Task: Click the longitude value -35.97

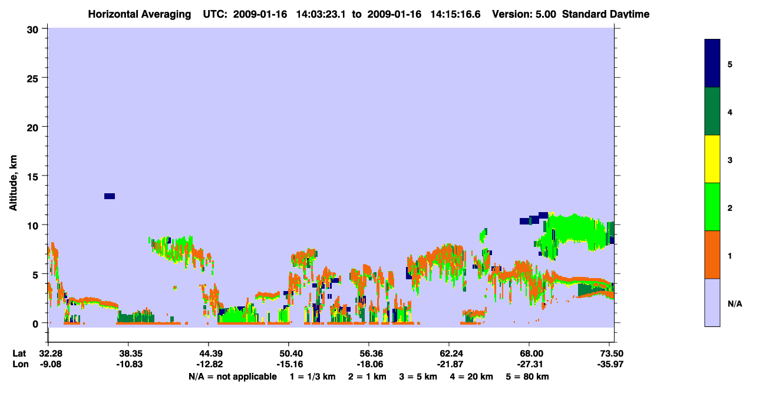Action: (x=610, y=364)
